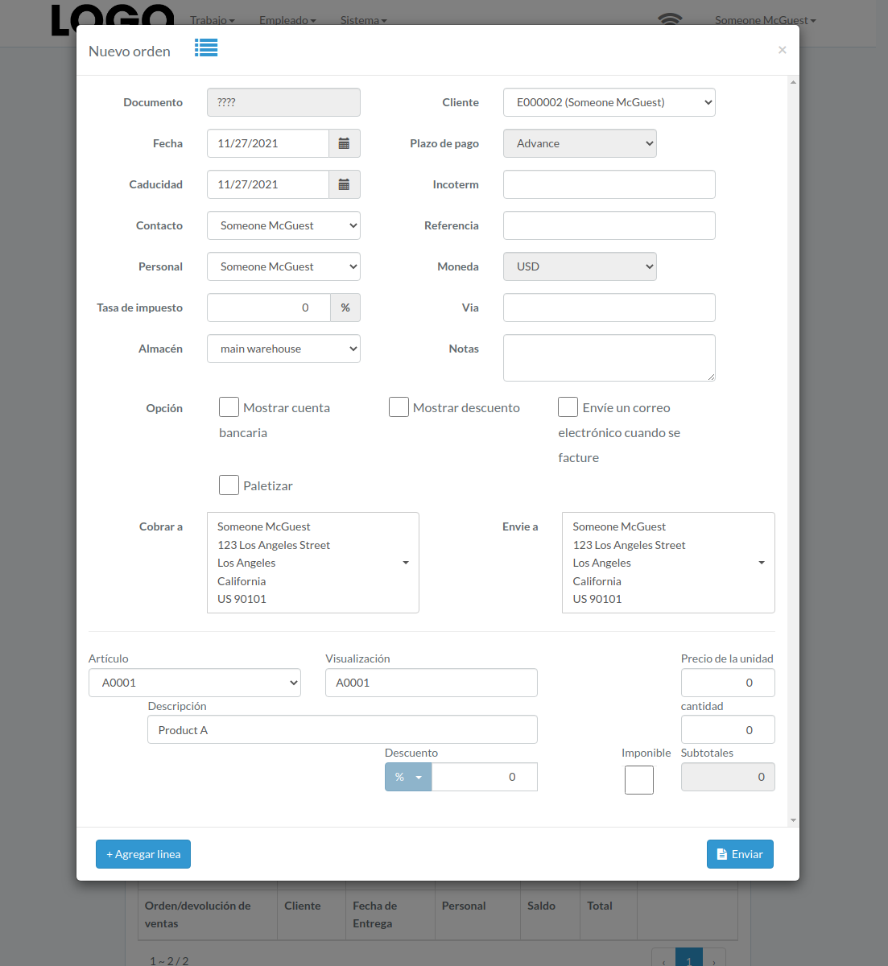Click the wifi status icon in navbar
This screenshot has width=888, height=966.
pyautogui.click(x=670, y=19)
